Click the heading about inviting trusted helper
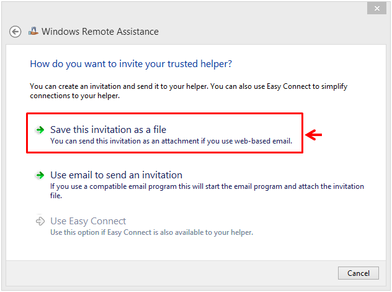Screen dimensions: 392x292 coord(131,64)
